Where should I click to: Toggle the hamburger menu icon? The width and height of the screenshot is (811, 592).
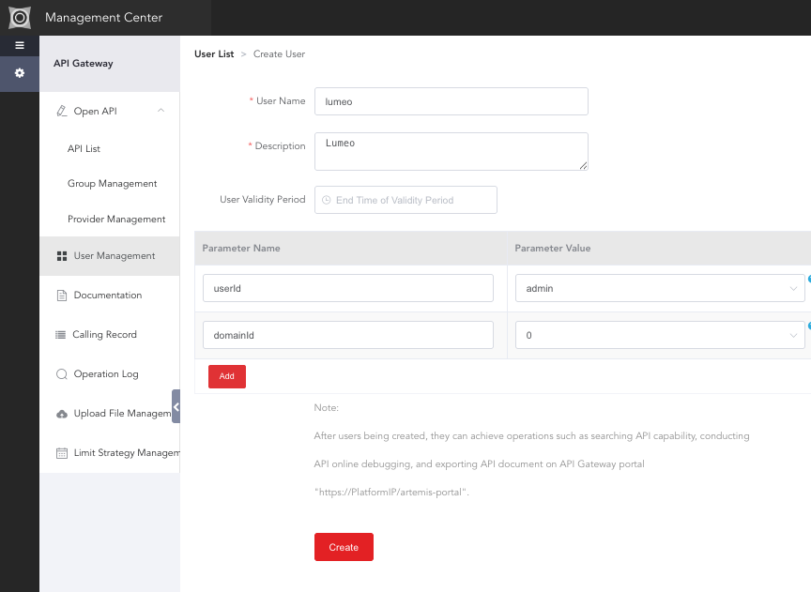(20, 45)
